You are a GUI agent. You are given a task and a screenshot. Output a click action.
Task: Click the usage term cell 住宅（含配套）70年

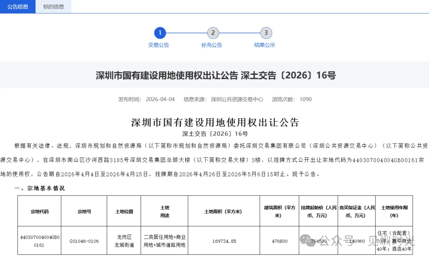pyautogui.click(x=394, y=241)
